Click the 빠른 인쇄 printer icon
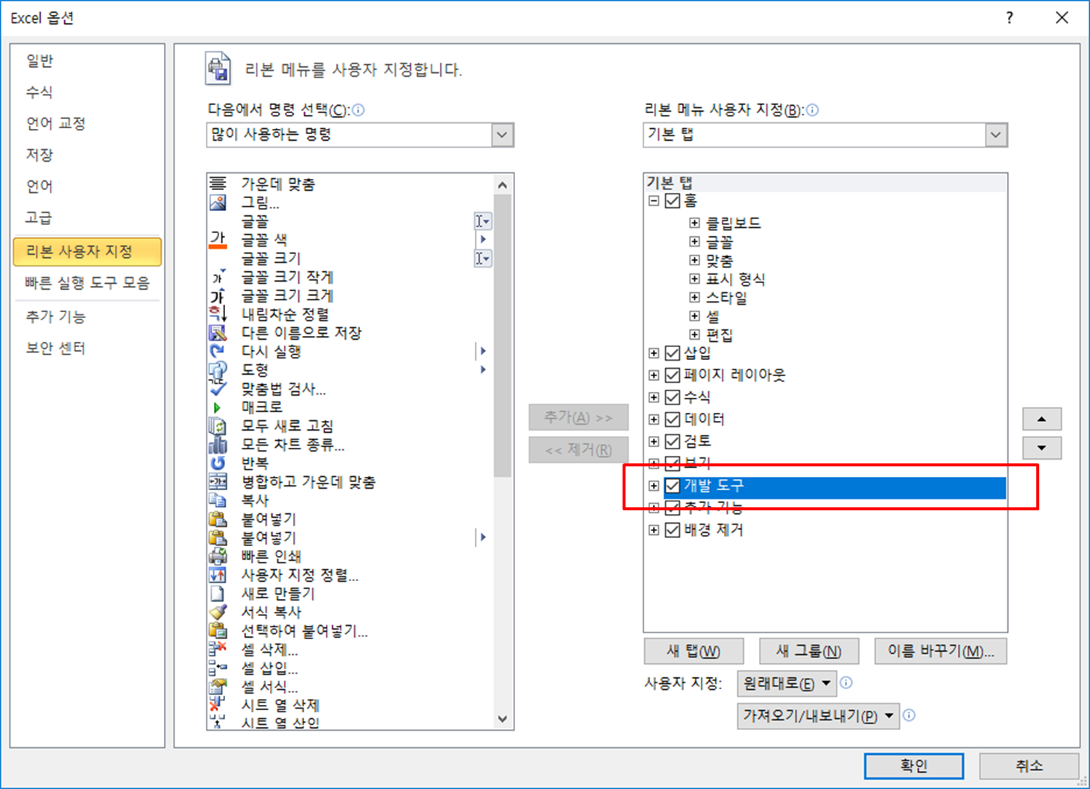The image size is (1090, 789). tap(218, 556)
